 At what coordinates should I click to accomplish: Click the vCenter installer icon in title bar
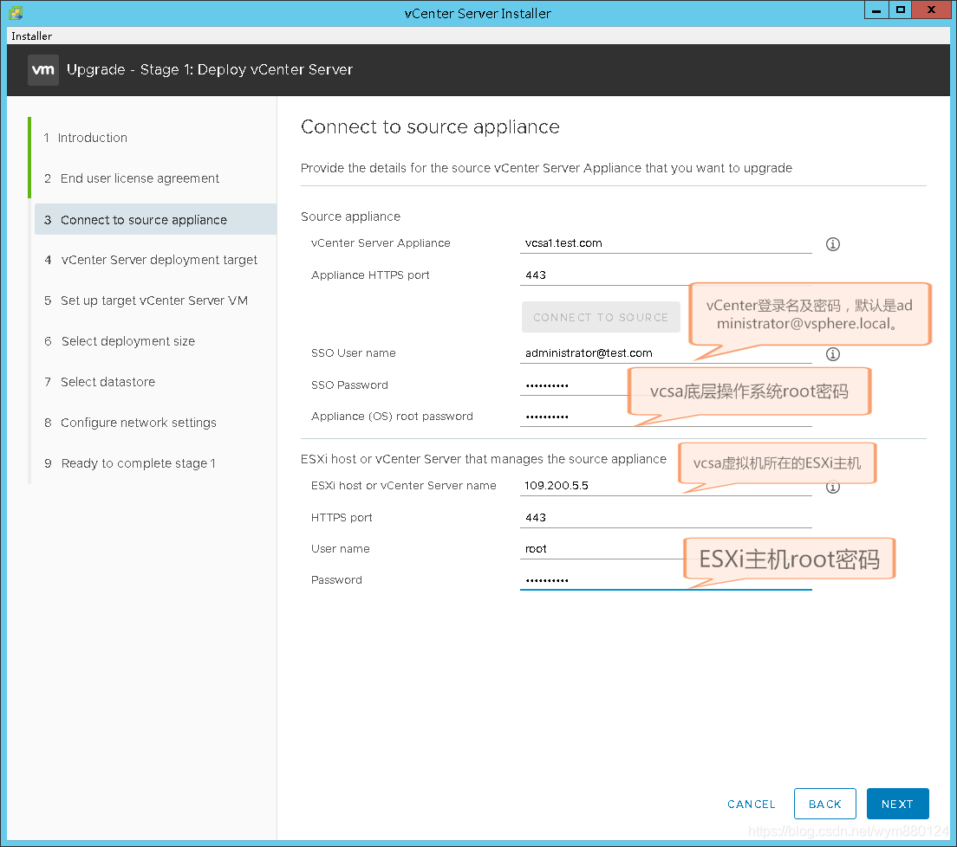pos(14,13)
